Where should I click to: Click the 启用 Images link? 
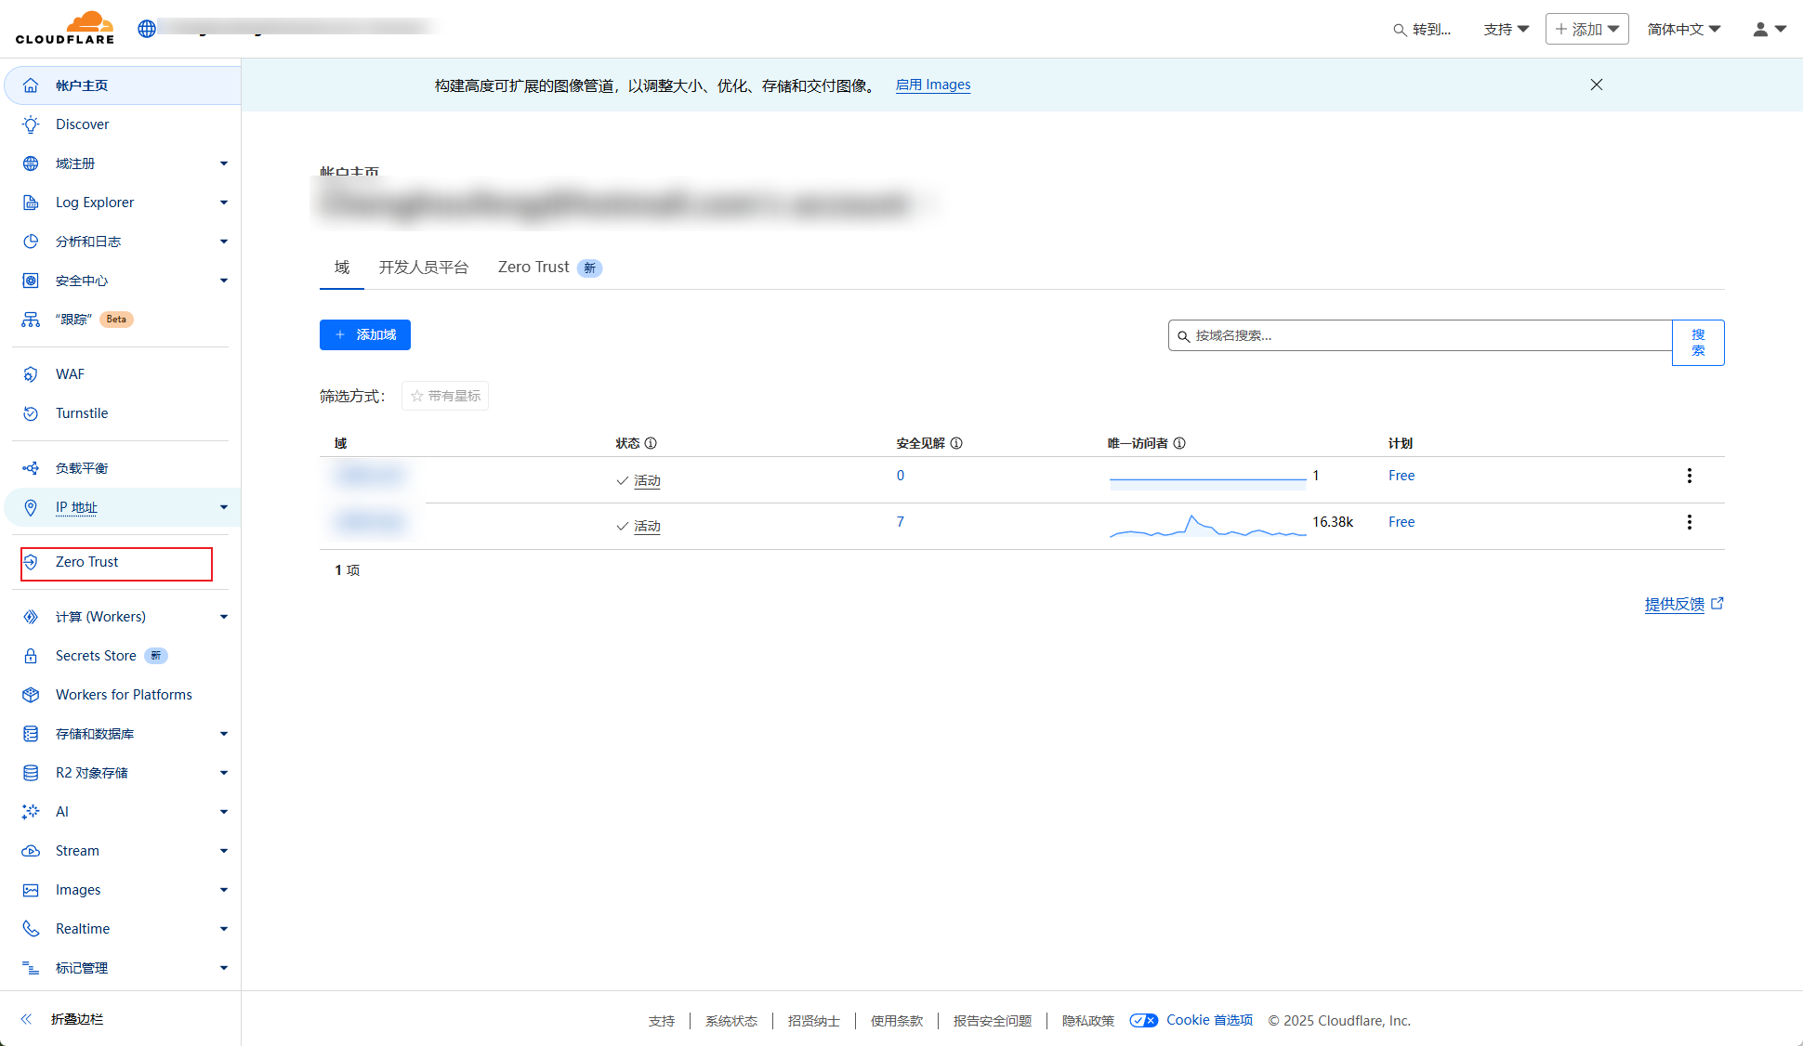point(932,85)
